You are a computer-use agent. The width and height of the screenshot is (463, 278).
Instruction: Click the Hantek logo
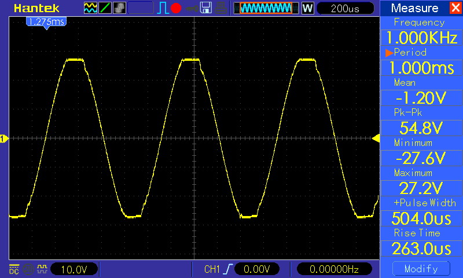[x=36, y=8]
